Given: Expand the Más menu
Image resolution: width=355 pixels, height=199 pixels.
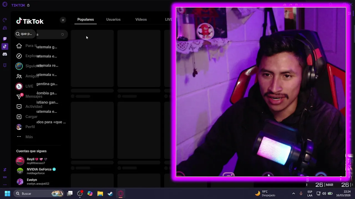Looking at the screenshot, I should point(24,137).
